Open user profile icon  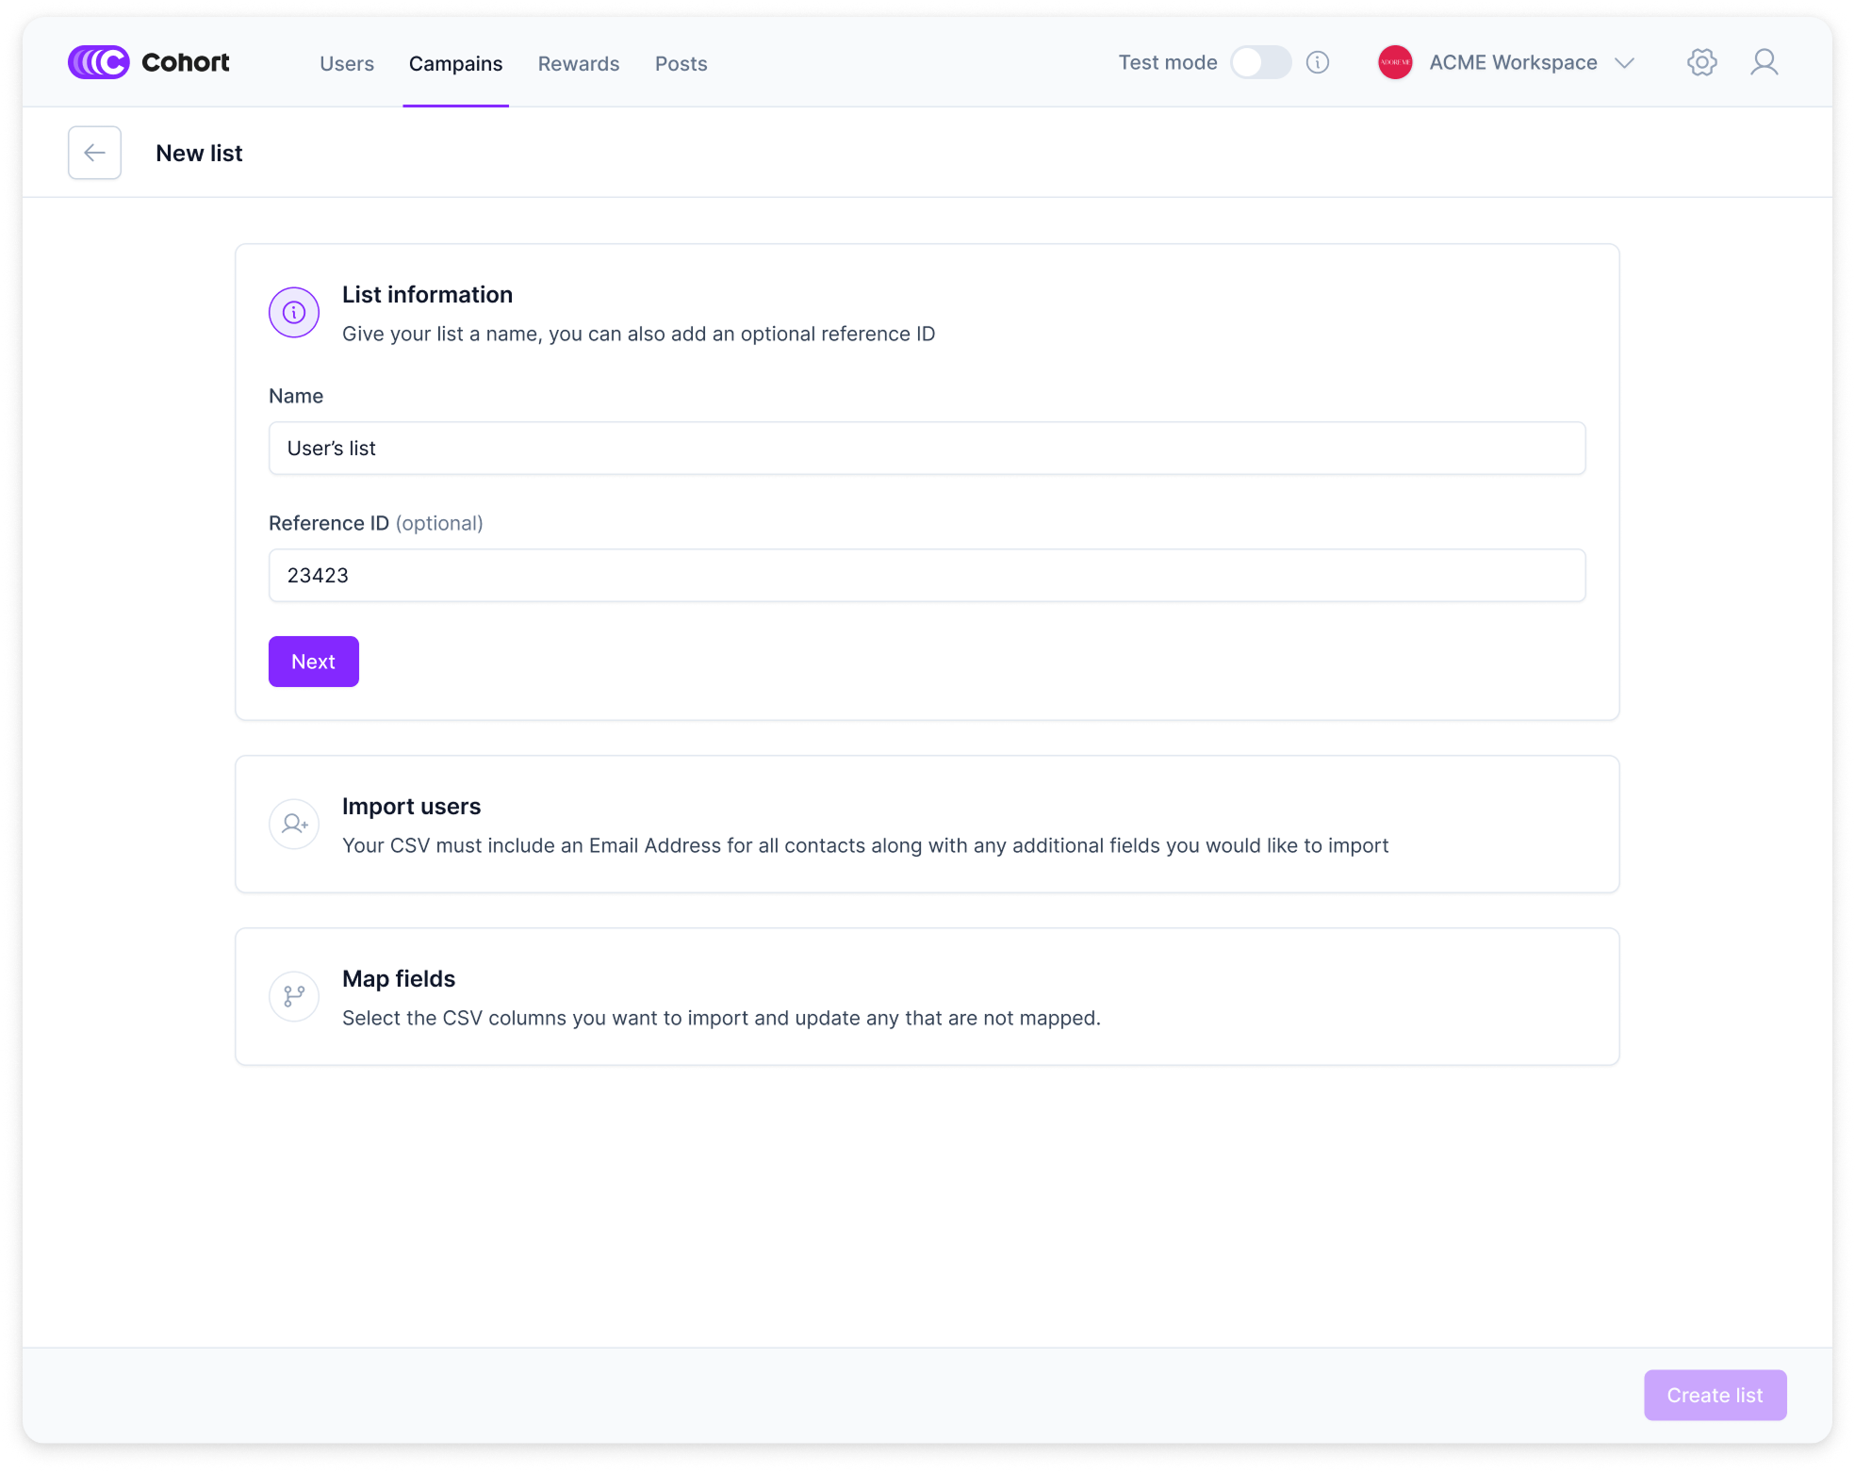point(1764,62)
